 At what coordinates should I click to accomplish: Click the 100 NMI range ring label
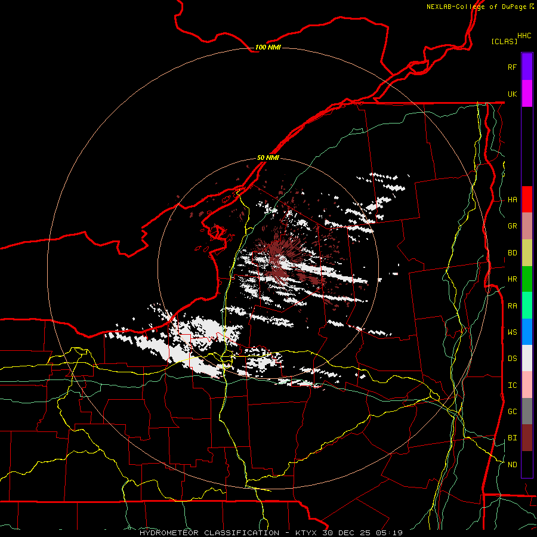pos(268,47)
